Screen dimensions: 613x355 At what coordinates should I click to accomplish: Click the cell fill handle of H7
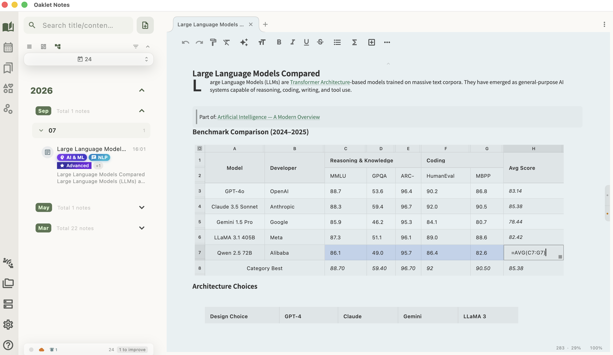(560, 257)
